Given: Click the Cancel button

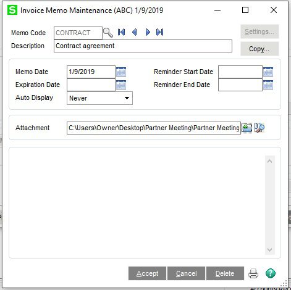Looking at the screenshot, I should point(186,273).
